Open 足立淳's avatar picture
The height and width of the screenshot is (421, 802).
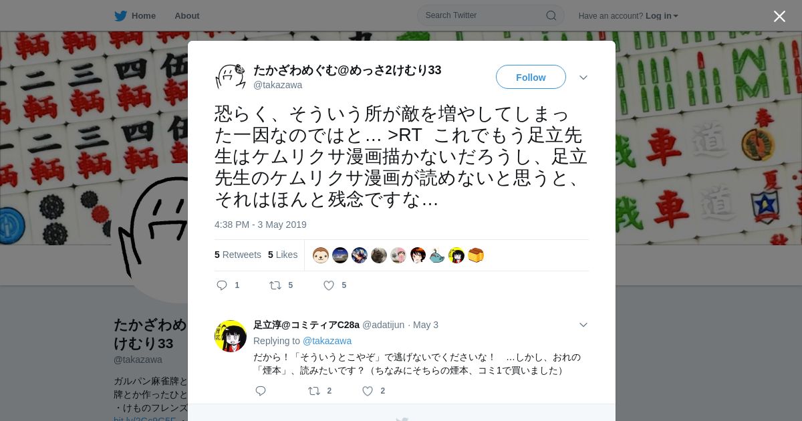(231, 336)
